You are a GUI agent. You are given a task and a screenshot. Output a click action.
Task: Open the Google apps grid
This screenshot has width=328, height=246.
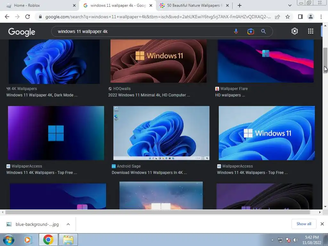pos(311,31)
